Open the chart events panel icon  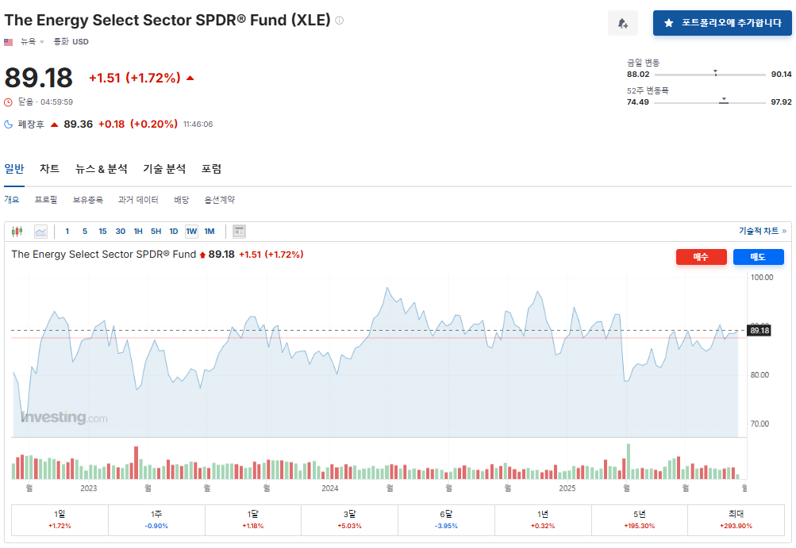click(x=238, y=230)
